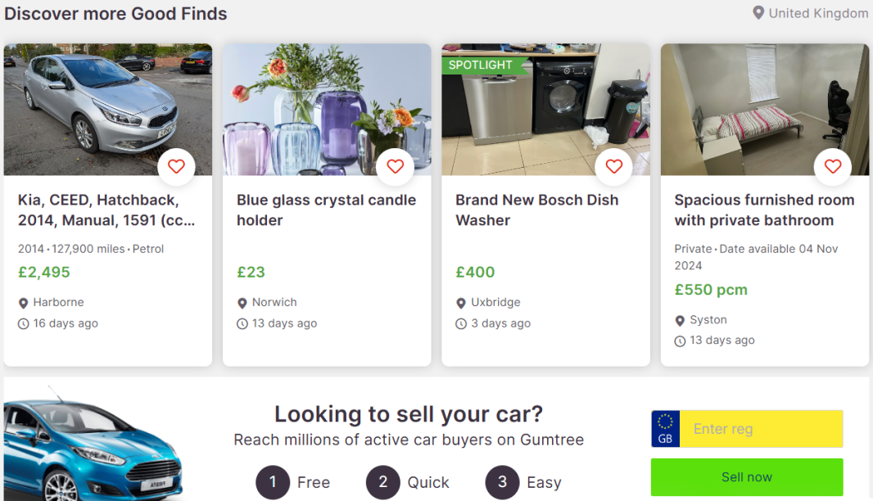
Task: Select the GB flag on the reg plate field
Action: click(664, 428)
